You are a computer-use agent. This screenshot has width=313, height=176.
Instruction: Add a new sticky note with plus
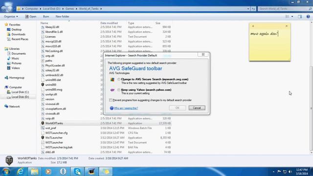click(253, 26)
